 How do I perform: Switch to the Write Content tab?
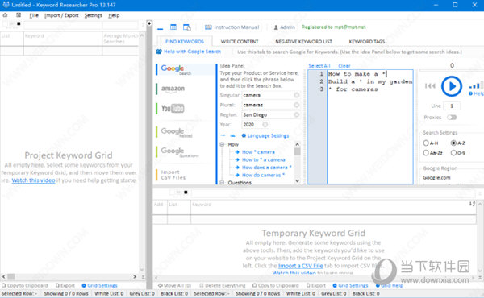[x=240, y=41]
